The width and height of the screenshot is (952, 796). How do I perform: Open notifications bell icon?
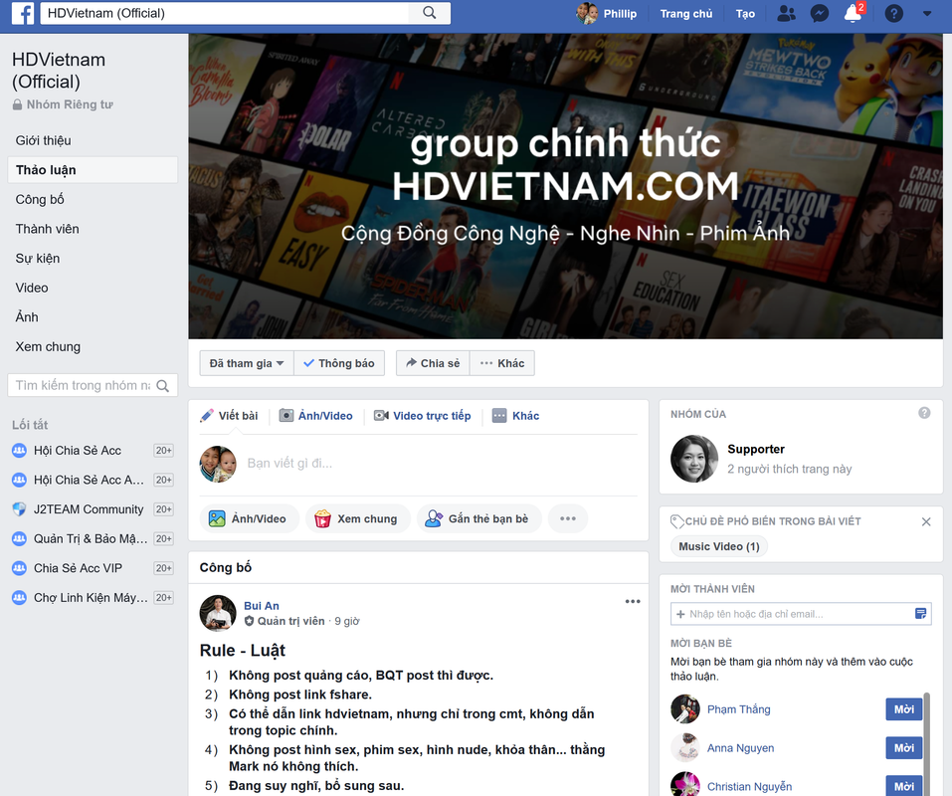click(854, 13)
